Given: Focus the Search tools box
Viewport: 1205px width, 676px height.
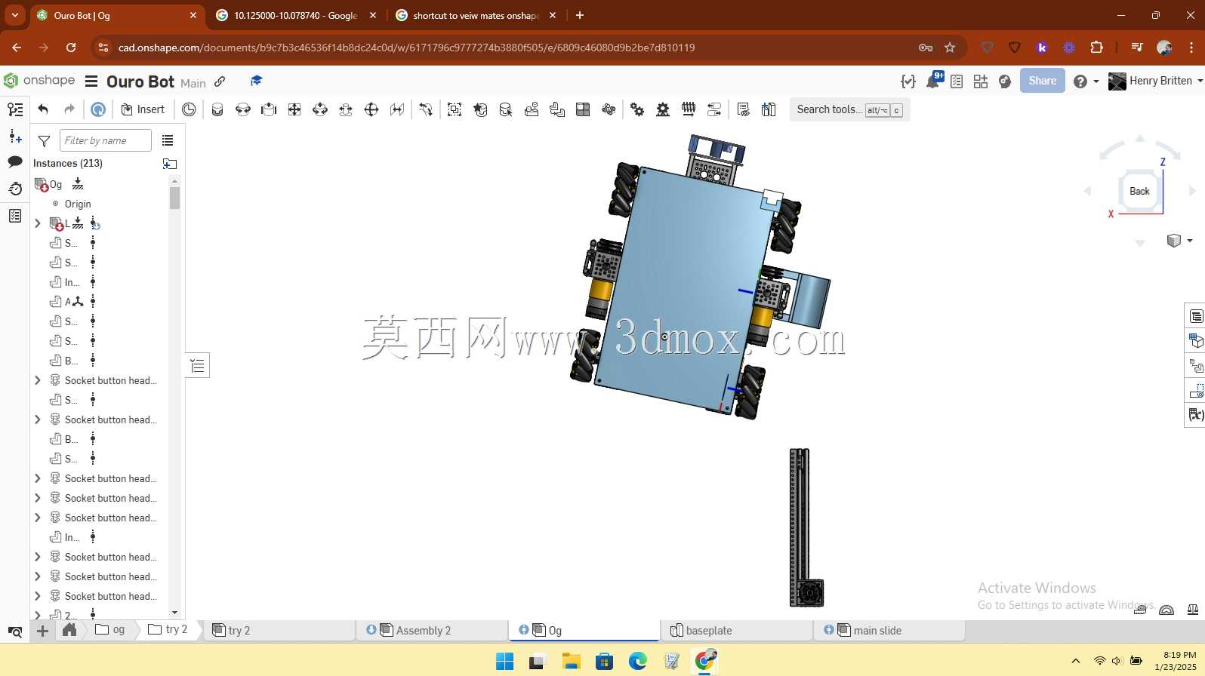Looking at the screenshot, I should [849, 109].
